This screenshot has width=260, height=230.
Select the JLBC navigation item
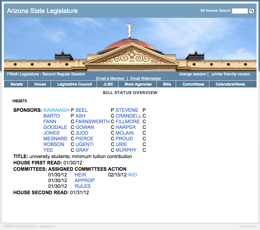pos(108,84)
